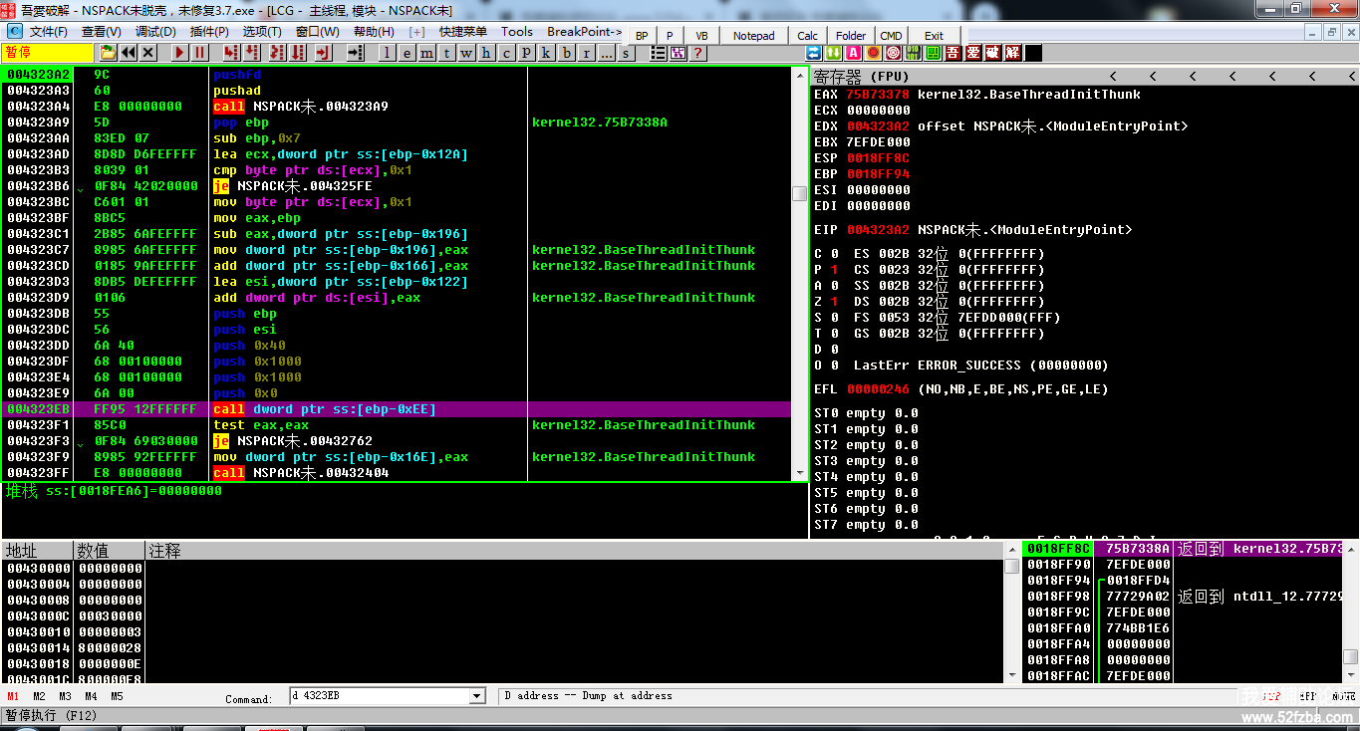The height and width of the screenshot is (731, 1360).
Task: Click the Restart program rewind icon
Action: [x=129, y=53]
